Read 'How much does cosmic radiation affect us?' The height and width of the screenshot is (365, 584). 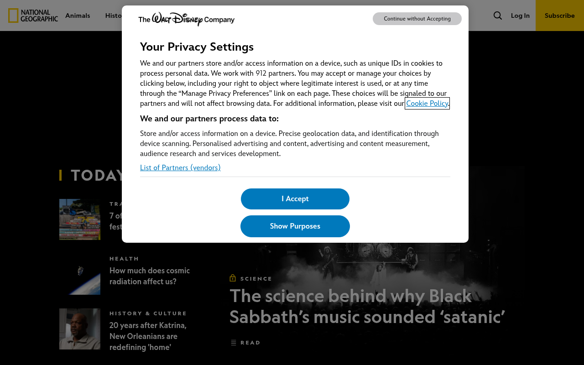[150, 276]
